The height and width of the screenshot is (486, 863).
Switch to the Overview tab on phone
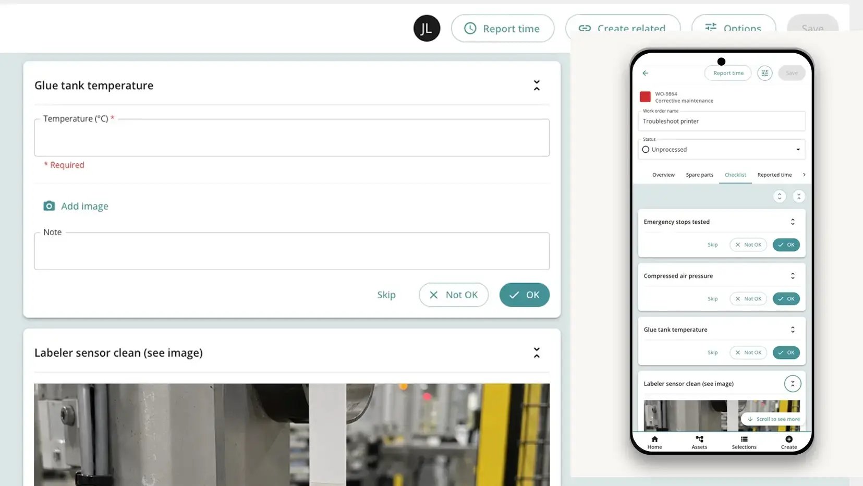[663, 175]
